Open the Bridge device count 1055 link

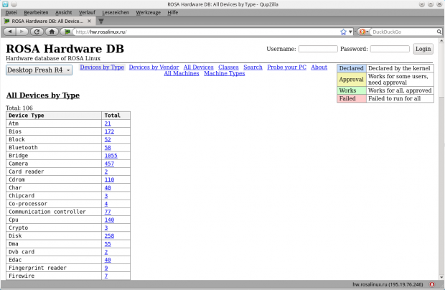[x=110, y=155]
